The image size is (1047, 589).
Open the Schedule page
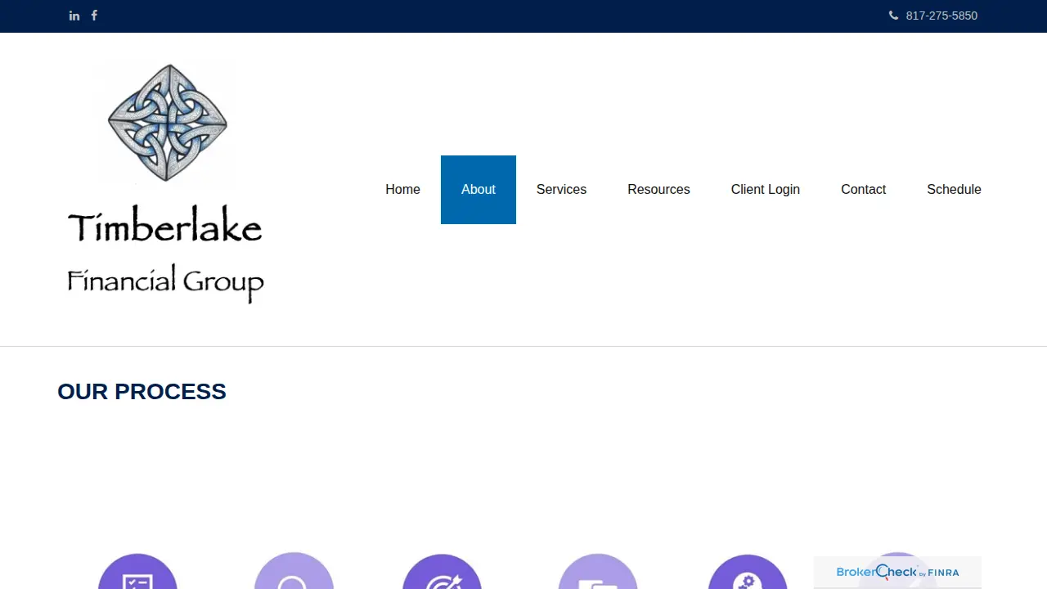pyautogui.click(x=954, y=190)
